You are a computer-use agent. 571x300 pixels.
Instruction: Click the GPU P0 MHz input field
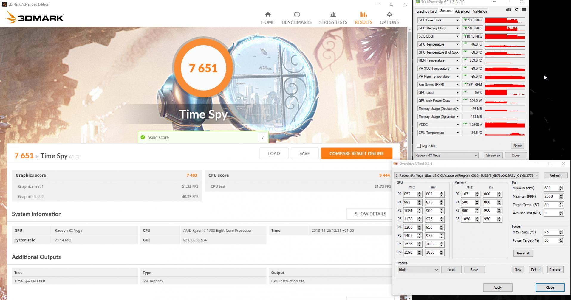pyautogui.click(x=410, y=194)
